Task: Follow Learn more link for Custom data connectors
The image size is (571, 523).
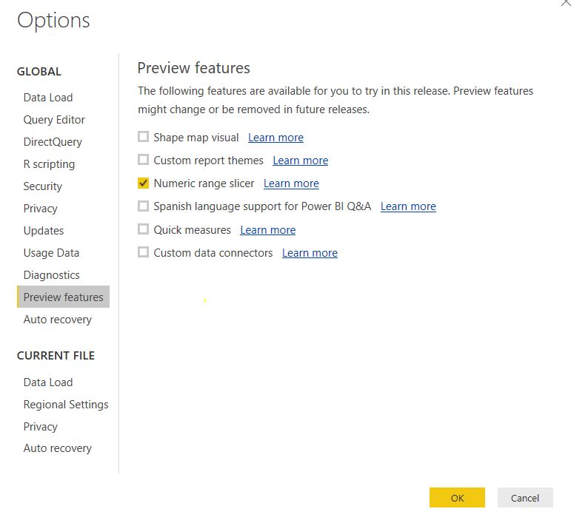Action: 310,253
